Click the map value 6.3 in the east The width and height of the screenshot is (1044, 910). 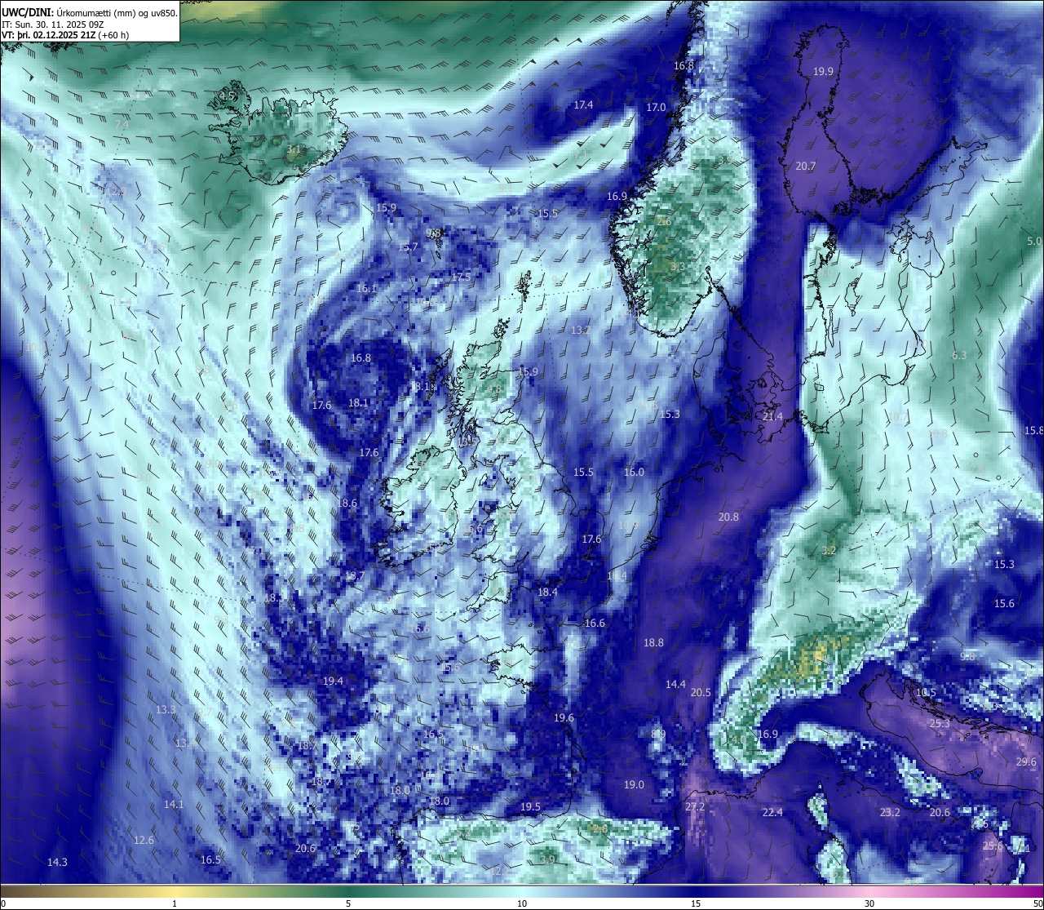(x=959, y=356)
